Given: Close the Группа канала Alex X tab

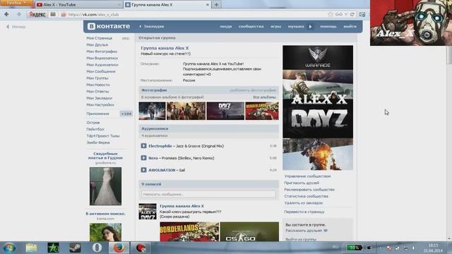Looking at the screenshot, I should (x=207, y=5).
